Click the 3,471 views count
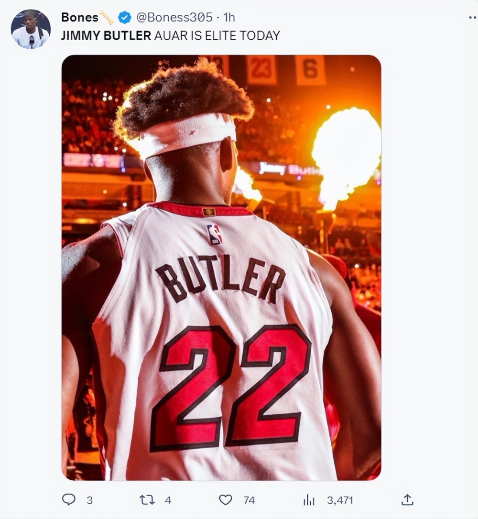This screenshot has width=478, height=519. pyautogui.click(x=340, y=500)
